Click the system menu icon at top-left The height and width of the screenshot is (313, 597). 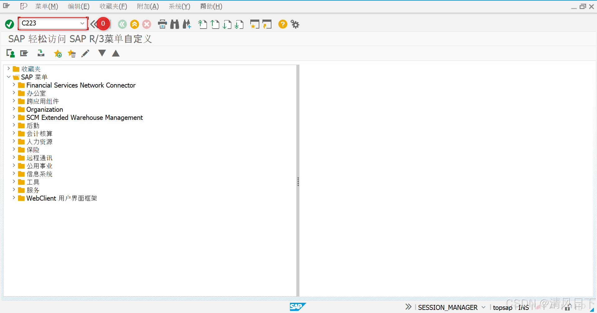[x=7, y=6]
